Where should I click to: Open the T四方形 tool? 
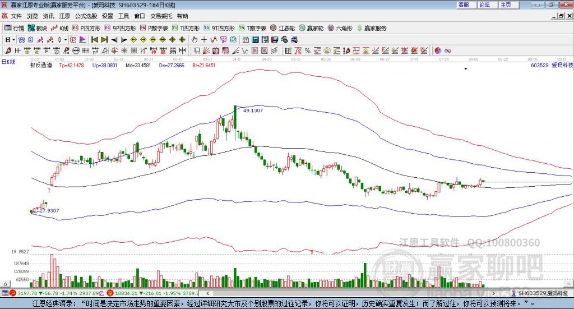pos(186,28)
